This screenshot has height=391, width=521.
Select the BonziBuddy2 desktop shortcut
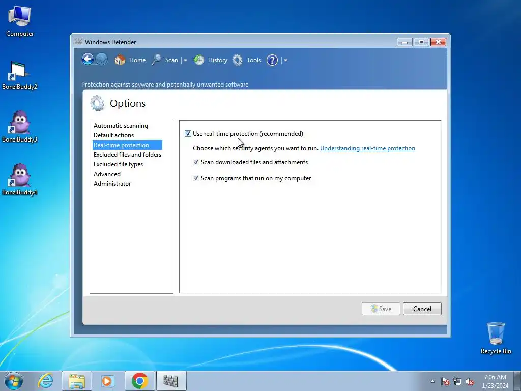click(19, 75)
